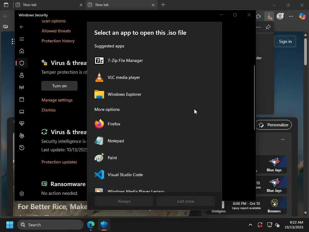The height and width of the screenshot is (232, 309).
Task: Close the second New tab in Edge
Action: [x=153, y=5]
